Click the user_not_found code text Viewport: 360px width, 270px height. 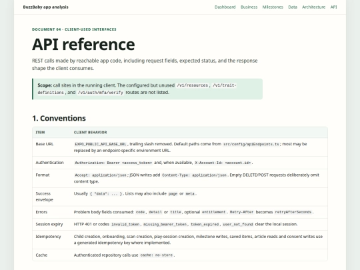tap(237, 225)
